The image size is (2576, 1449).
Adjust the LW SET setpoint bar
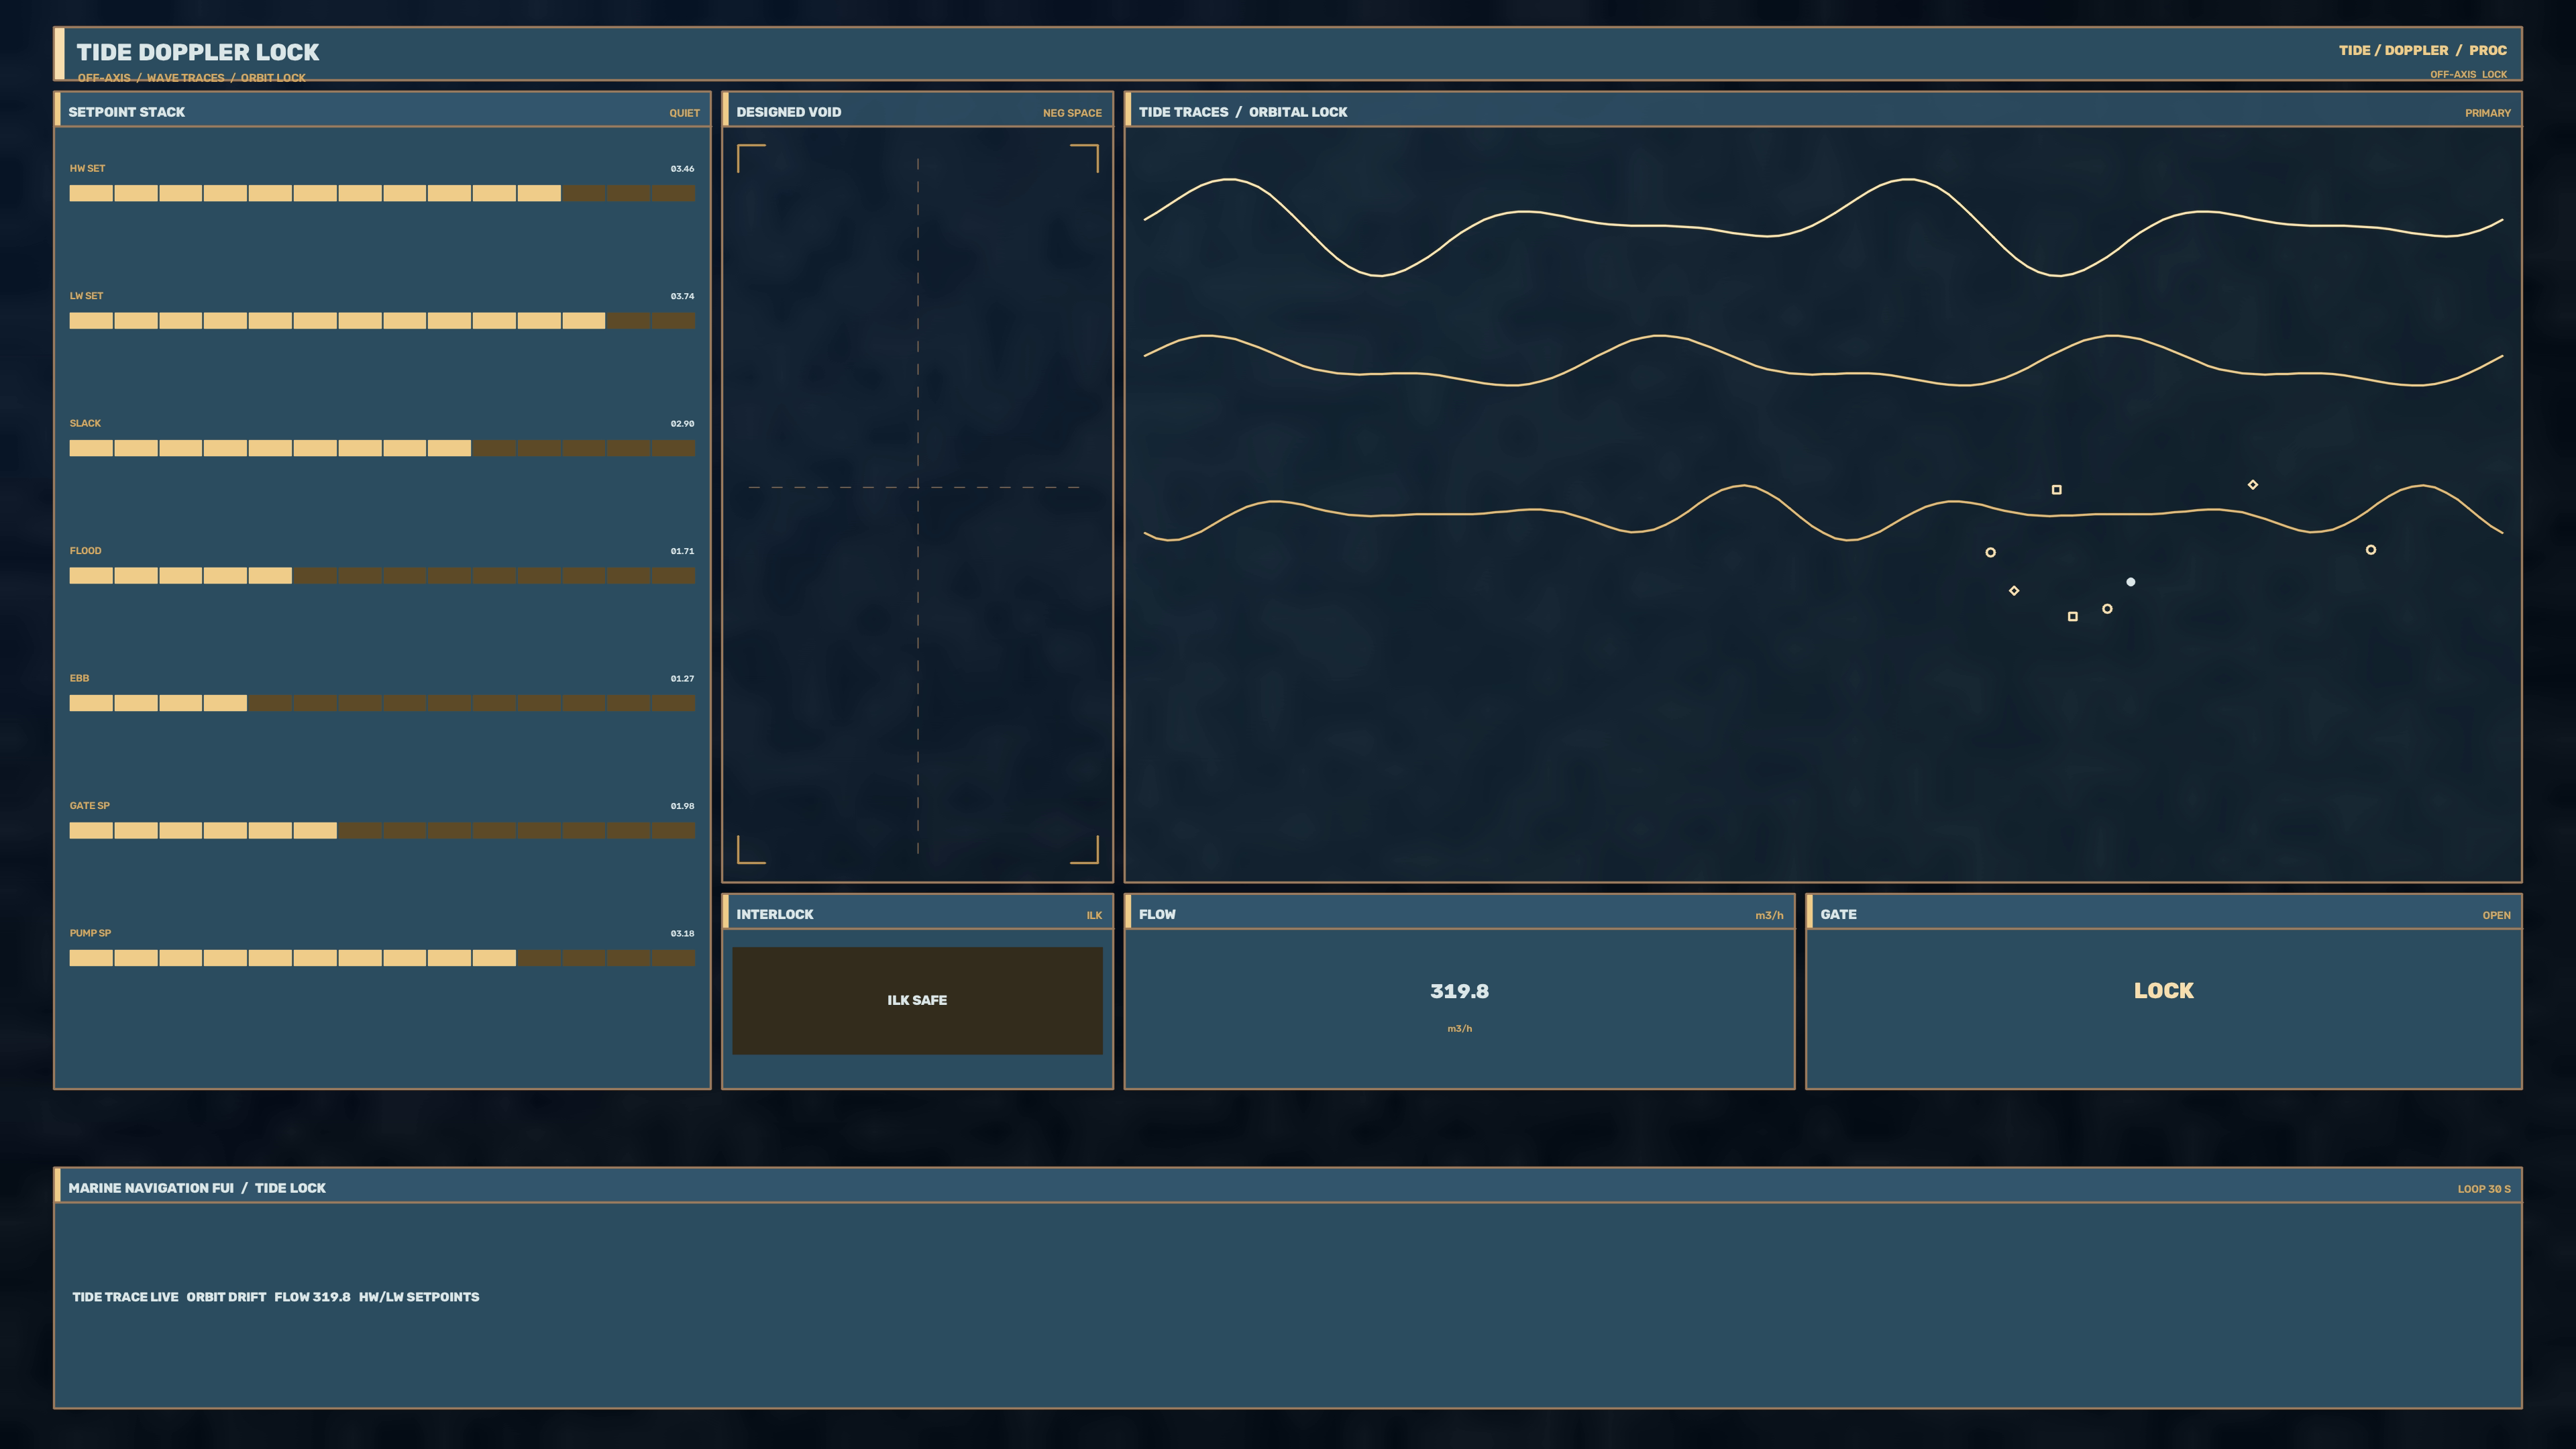(382, 321)
